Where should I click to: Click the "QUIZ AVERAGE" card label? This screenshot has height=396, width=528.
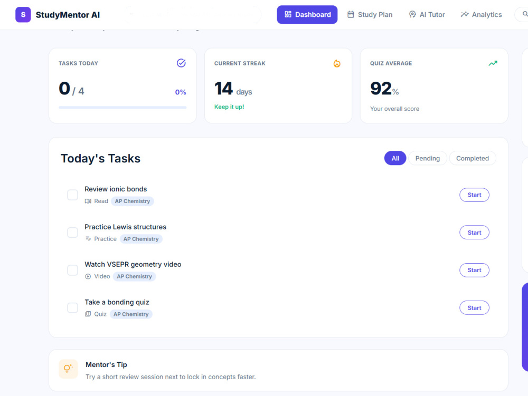[x=391, y=63]
